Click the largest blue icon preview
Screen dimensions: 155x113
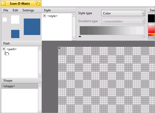[x=32, y=27]
